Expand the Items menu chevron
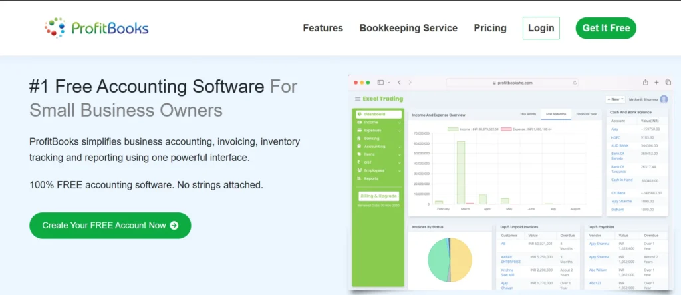 tap(400, 155)
